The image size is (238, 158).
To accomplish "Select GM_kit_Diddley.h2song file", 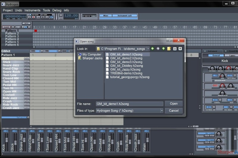I will coord(124,66).
